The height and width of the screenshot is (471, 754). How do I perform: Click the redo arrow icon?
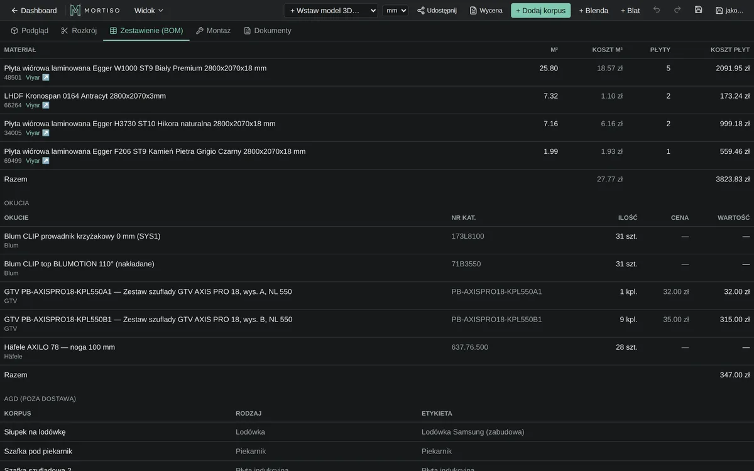click(x=677, y=10)
